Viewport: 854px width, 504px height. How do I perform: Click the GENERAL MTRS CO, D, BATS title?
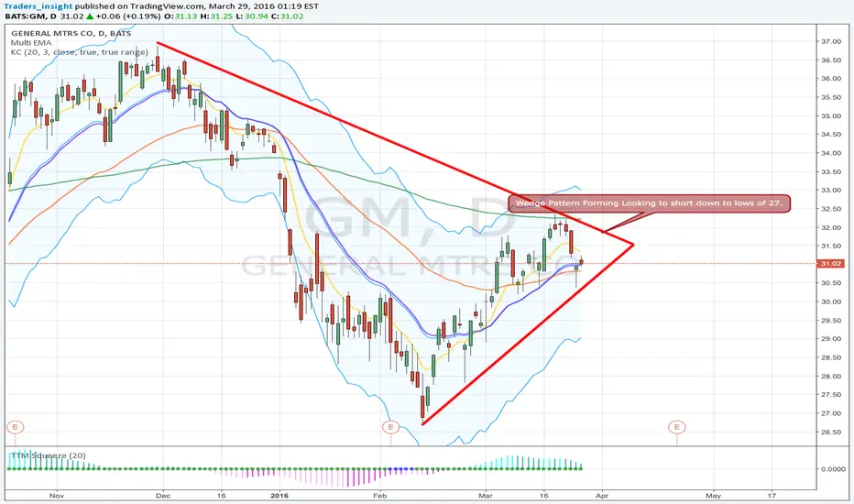pyautogui.click(x=71, y=33)
